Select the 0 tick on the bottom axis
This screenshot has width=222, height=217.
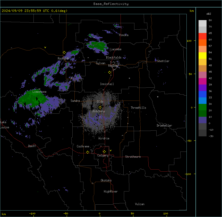tap(99, 213)
